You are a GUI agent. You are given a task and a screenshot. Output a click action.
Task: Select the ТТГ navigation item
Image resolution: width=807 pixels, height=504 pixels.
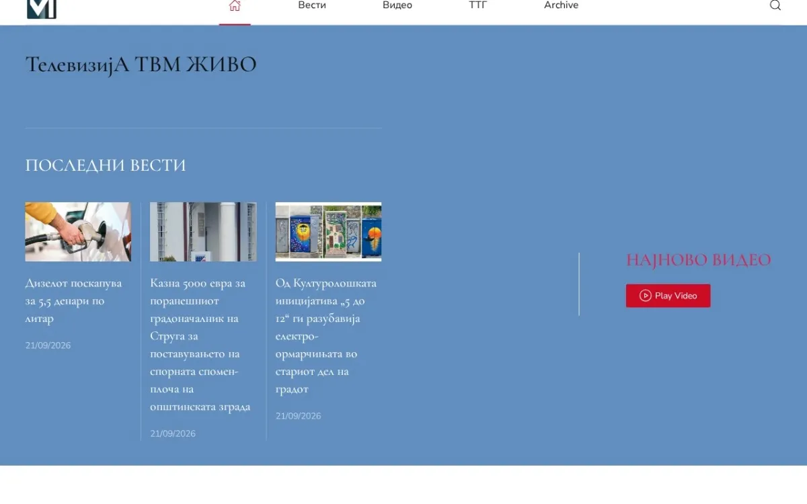pyautogui.click(x=478, y=5)
